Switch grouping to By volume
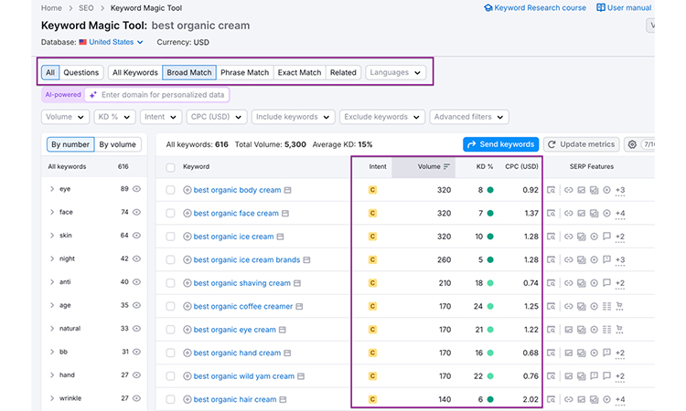The width and height of the screenshot is (686, 411). coord(117,144)
